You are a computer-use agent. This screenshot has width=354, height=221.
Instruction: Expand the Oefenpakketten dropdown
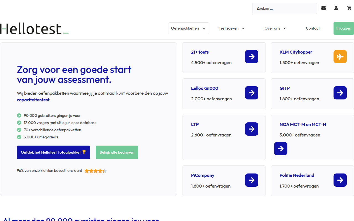click(189, 28)
